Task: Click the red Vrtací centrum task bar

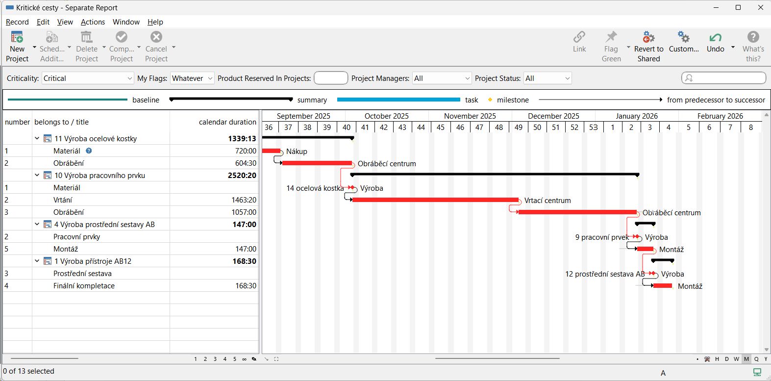Action: click(x=435, y=200)
